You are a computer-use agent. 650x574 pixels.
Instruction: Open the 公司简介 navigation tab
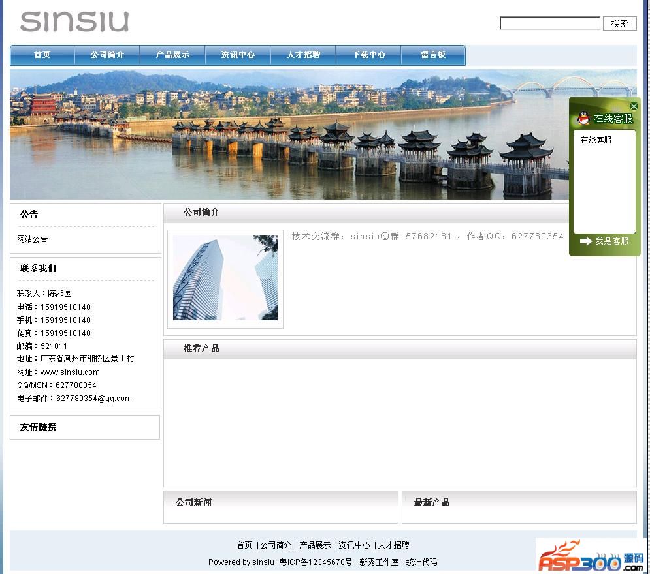tap(107, 55)
